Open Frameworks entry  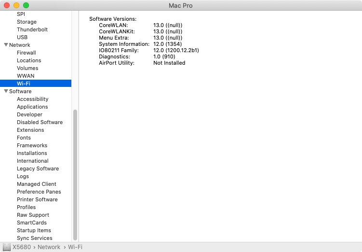[32, 145]
